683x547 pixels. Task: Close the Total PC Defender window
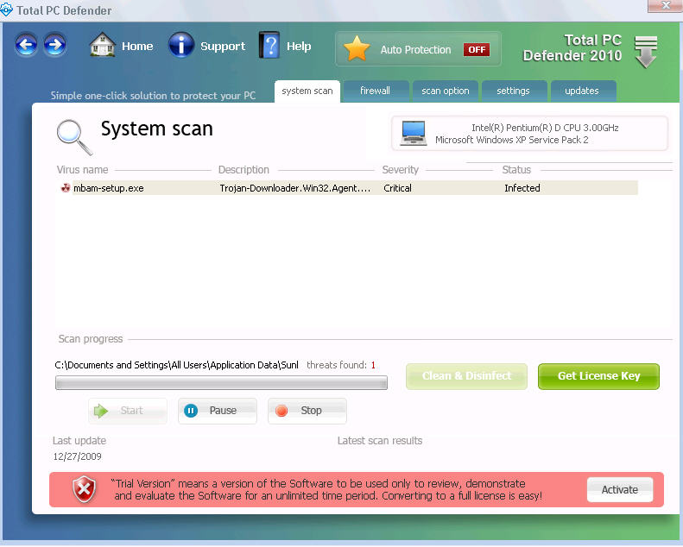665,5
